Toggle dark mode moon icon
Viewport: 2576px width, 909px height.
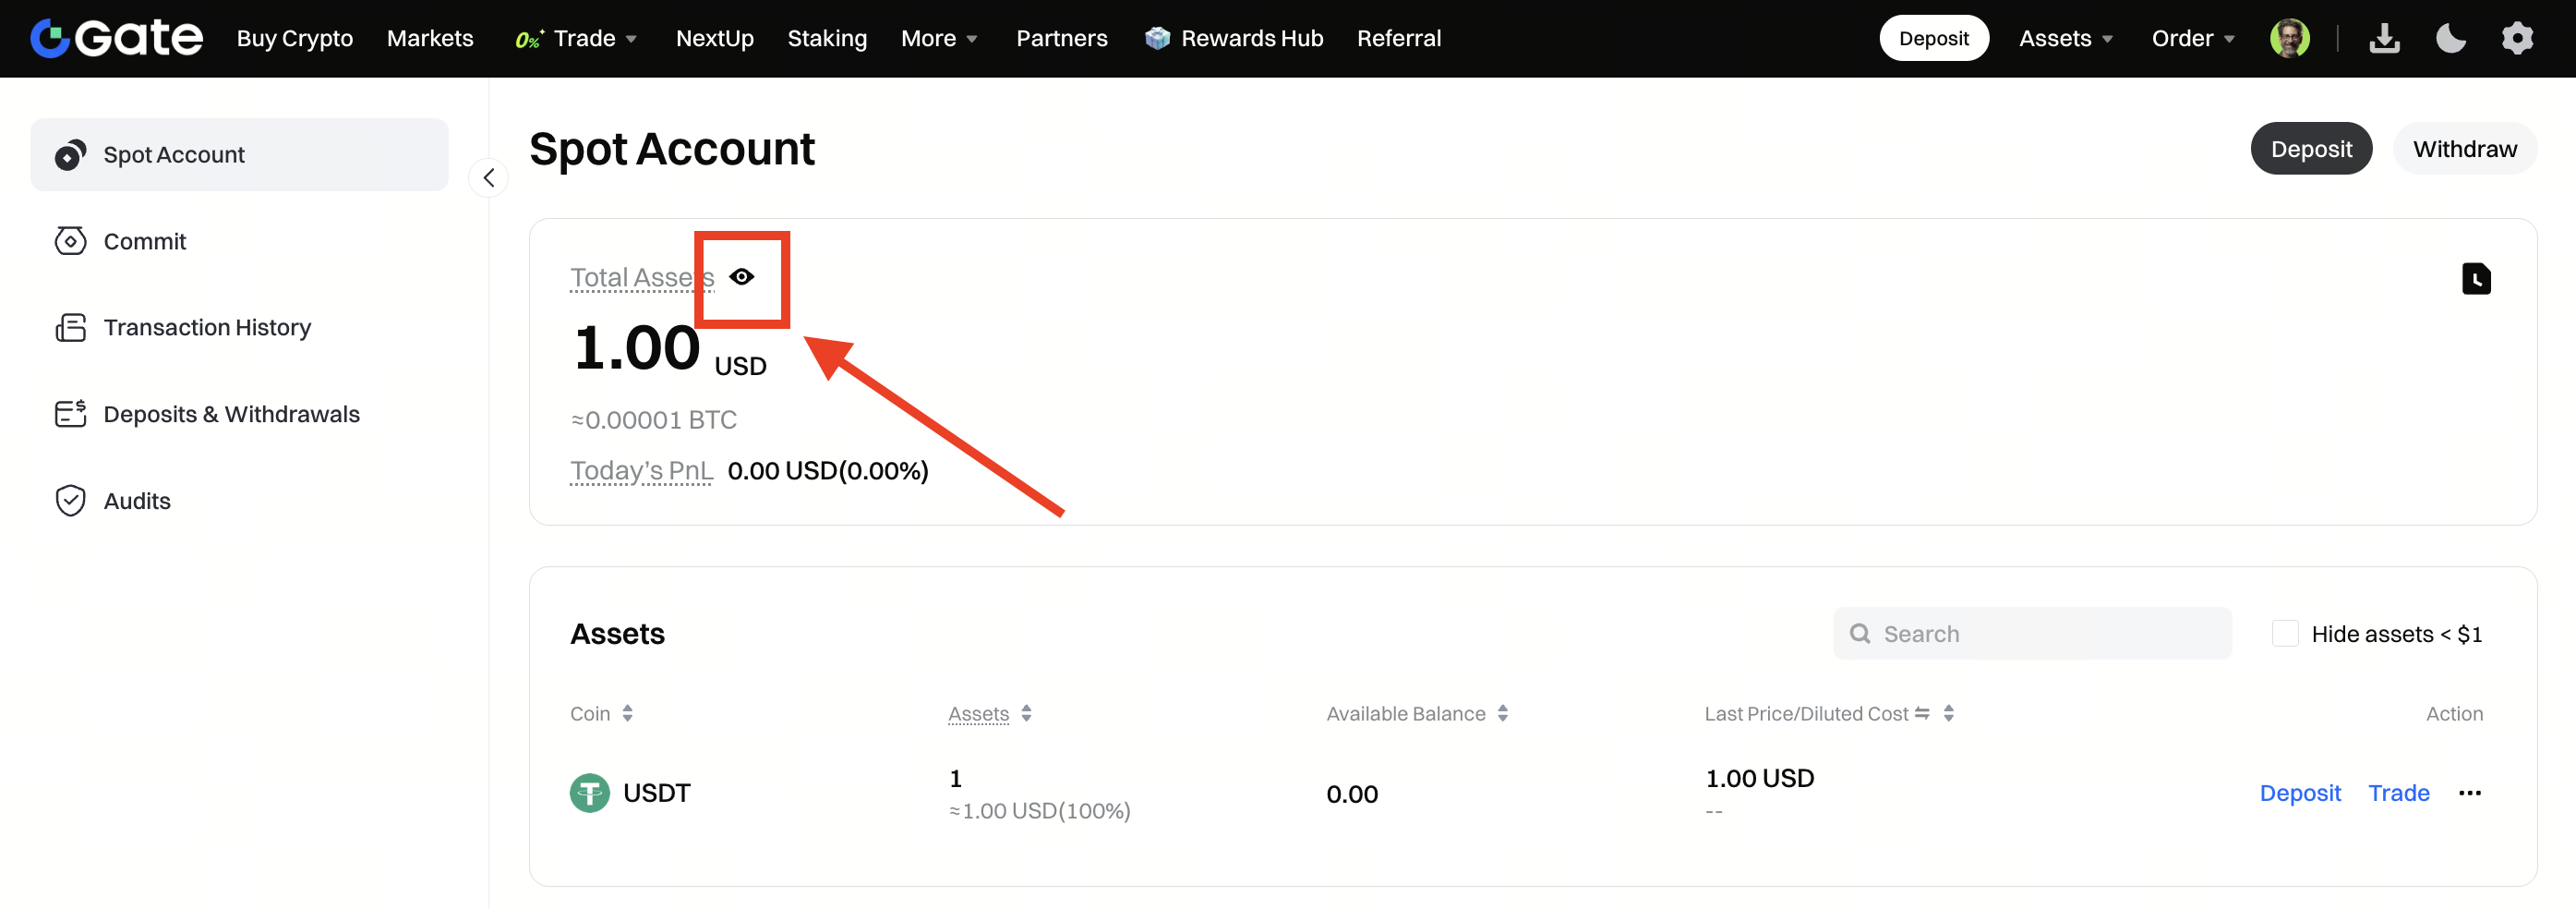2450,38
